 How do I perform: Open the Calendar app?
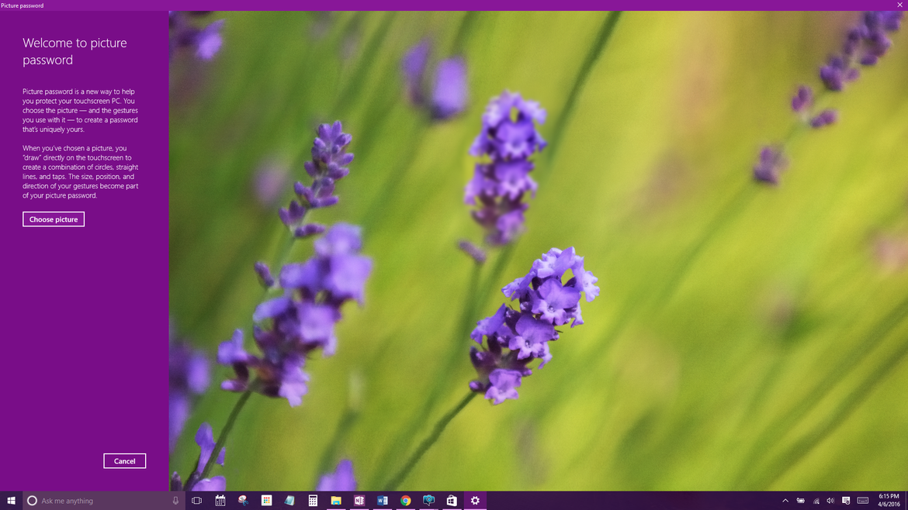click(220, 501)
